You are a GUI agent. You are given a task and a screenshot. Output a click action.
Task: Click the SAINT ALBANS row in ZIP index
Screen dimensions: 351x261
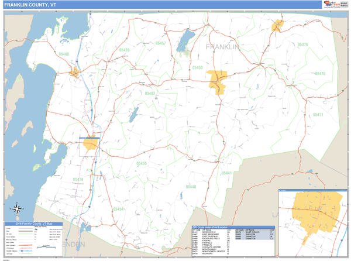pyautogui.click(x=254, y=232)
